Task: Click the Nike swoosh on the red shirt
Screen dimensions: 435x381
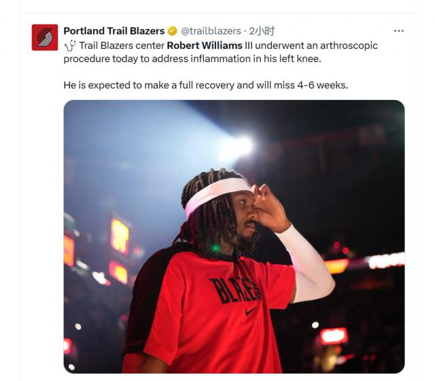Action: tap(251, 311)
